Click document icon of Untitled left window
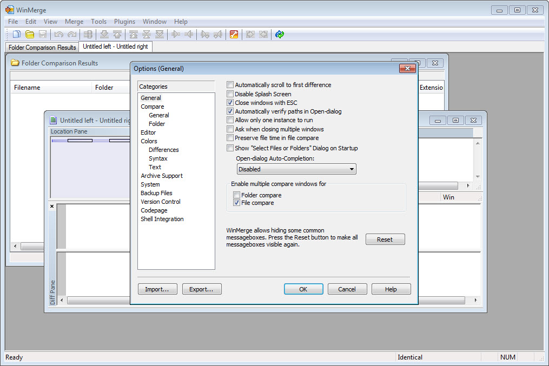The height and width of the screenshot is (366, 549). pos(53,121)
